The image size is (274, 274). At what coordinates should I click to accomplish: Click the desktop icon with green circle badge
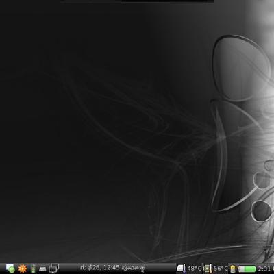point(10,269)
